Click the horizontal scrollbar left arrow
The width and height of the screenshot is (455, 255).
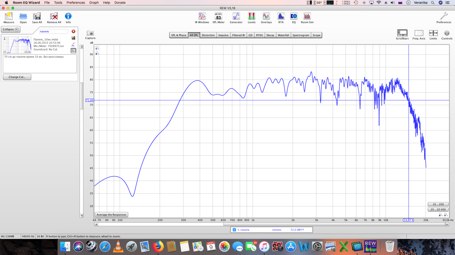pyautogui.click(x=96, y=224)
